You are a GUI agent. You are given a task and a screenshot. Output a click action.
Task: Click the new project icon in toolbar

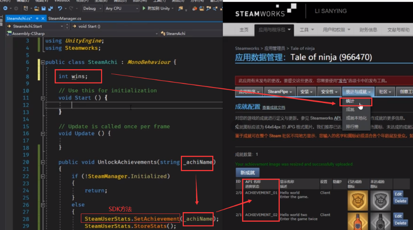26,8
